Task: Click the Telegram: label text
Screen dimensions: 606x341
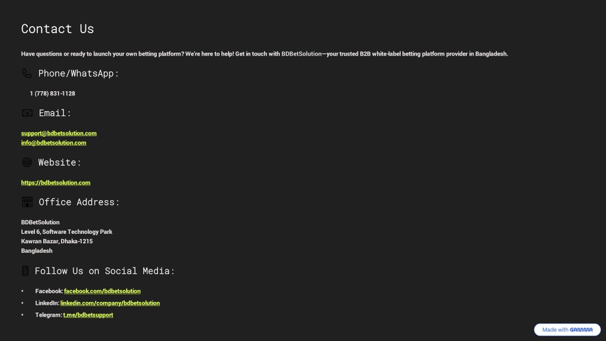Action: (49, 315)
